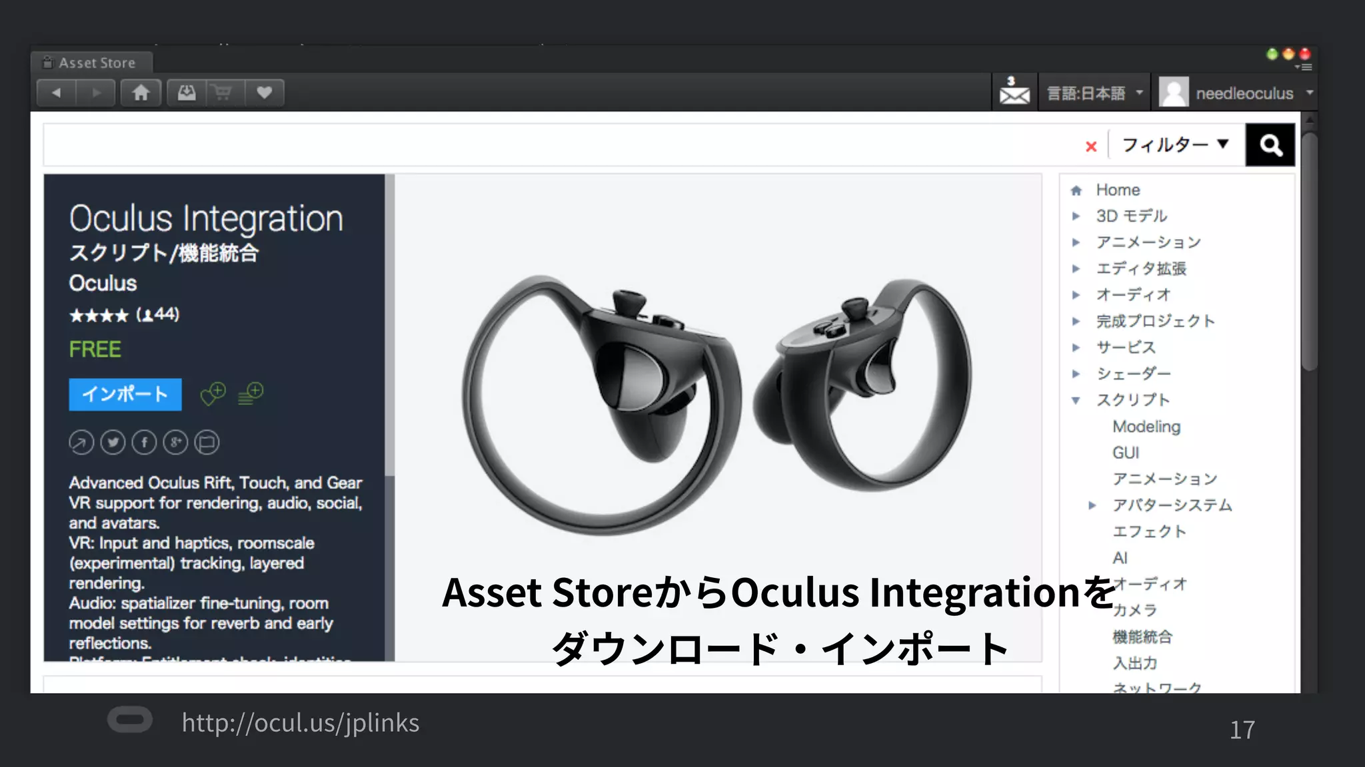Clear the search with the red X
This screenshot has height=767, width=1365.
1091,146
